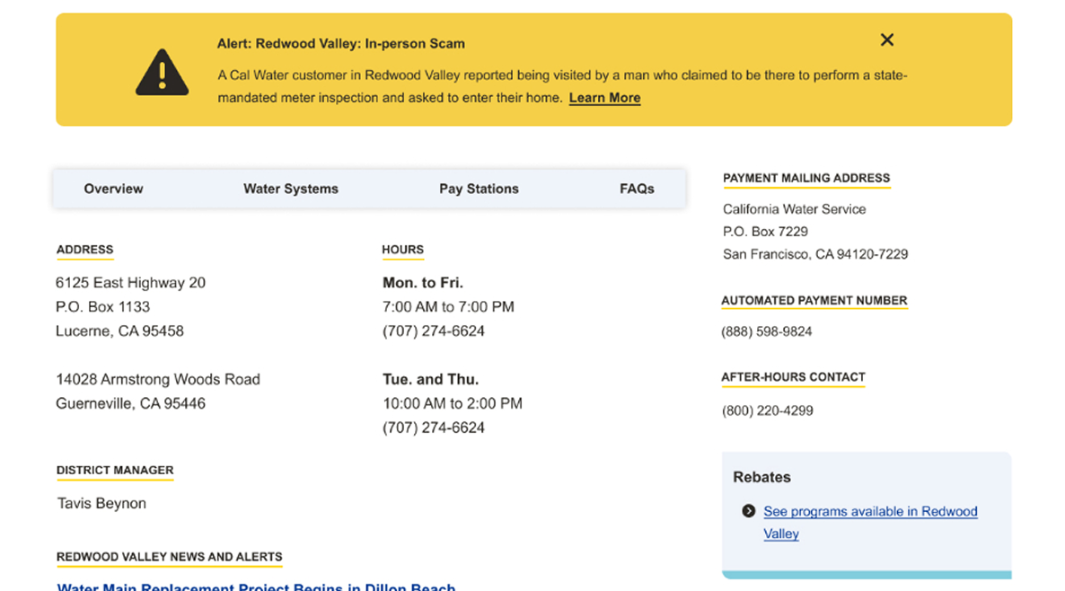
Task: Click the alert title Redwood Valley In-person Scam
Action: [x=341, y=43]
